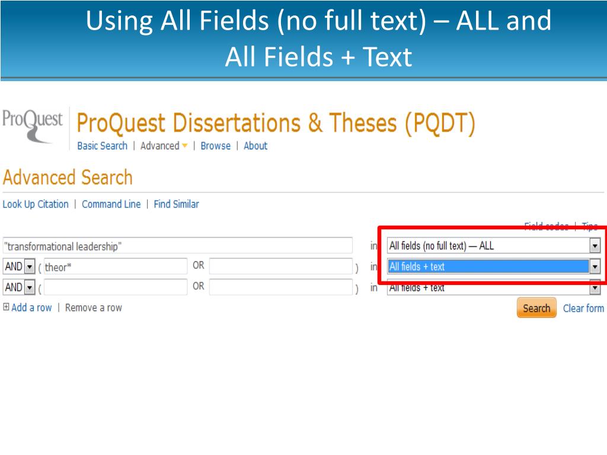Viewport: 607px width, 455px height.
Task: Change the third row AND operator dropdown
Action: (20, 287)
